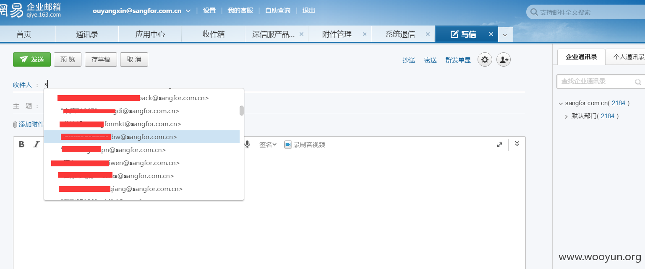Cancel composing with 取消 button
The width and height of the screenshot is (645, 269).
(134, 59)
